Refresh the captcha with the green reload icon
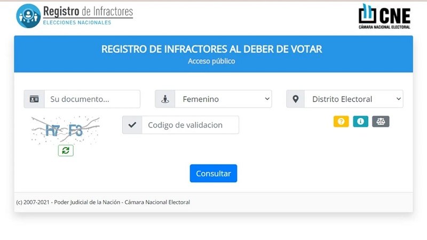This screenshot has width=427, height=240. [66, 150]
